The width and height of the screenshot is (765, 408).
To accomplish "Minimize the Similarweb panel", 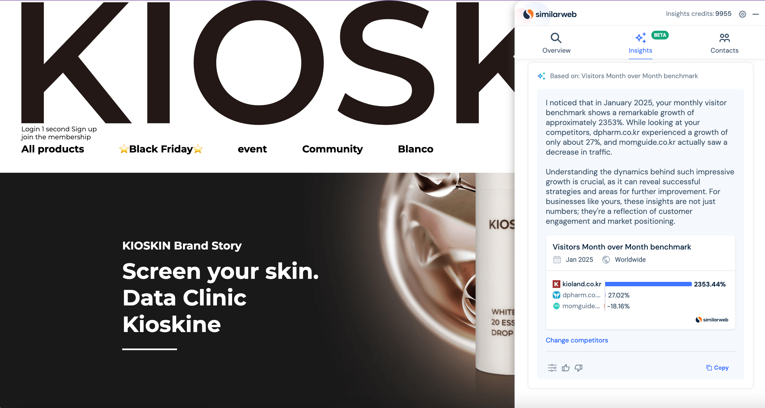I will [x=755, y=14].
